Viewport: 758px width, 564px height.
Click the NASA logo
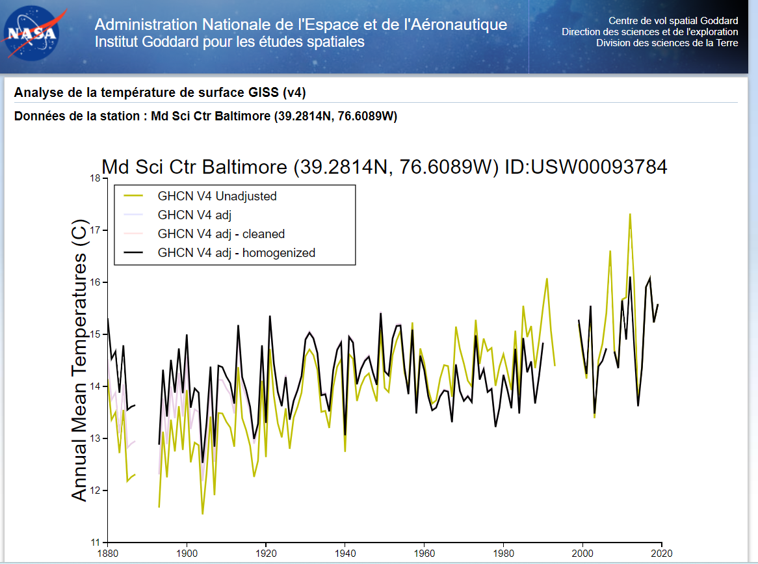coord(31,34)
